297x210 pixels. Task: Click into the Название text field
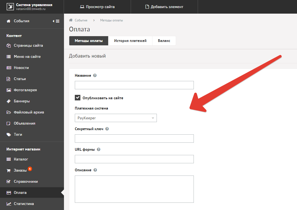(134, 85)
